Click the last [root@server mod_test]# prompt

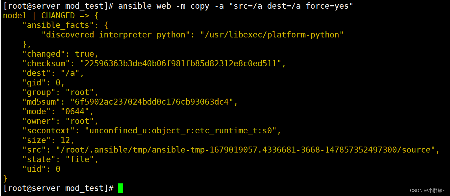(58, 188)
